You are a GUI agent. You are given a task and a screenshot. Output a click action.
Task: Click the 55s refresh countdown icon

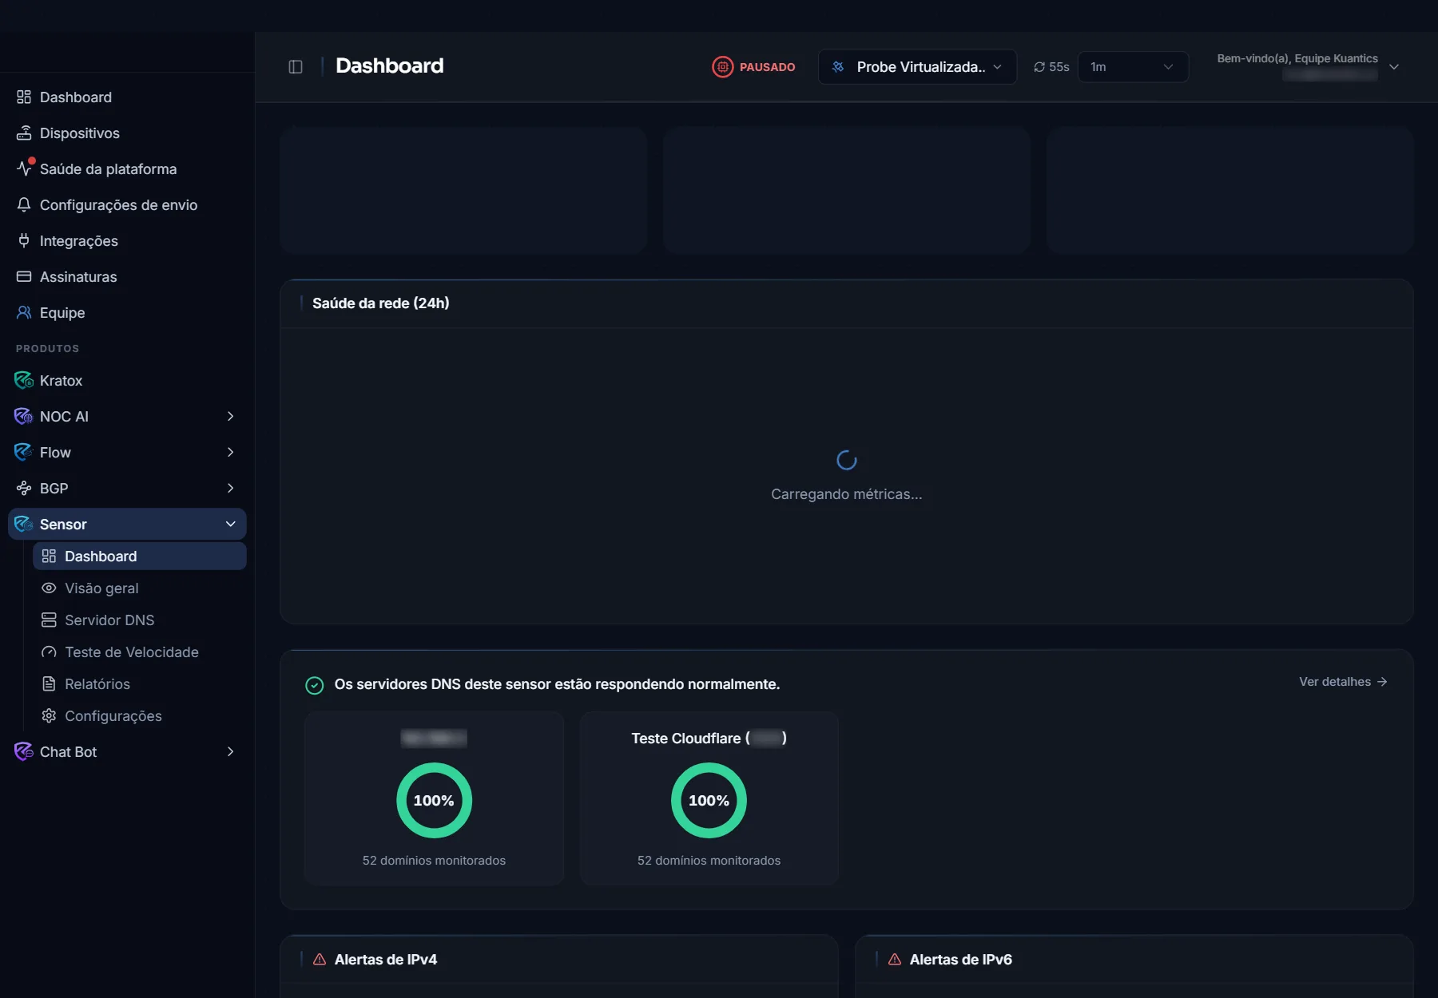[1039, 67]
